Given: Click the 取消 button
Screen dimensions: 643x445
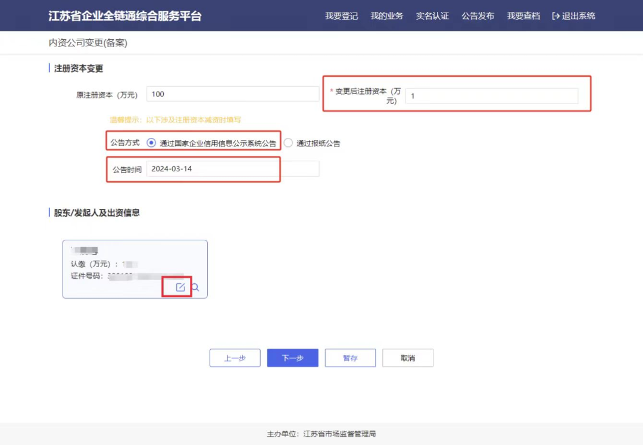Looking at the screenshot, I should [407, 358].
